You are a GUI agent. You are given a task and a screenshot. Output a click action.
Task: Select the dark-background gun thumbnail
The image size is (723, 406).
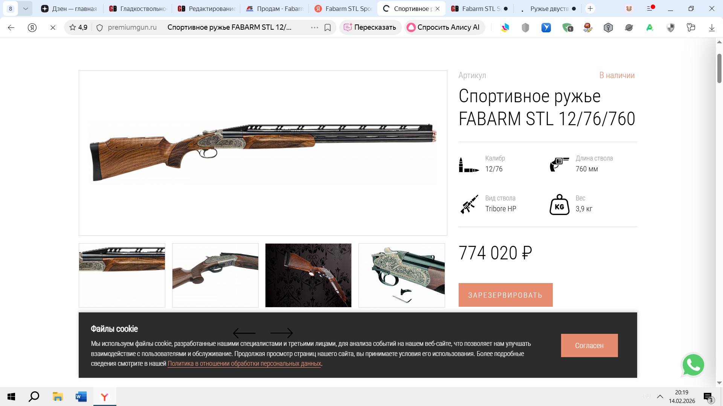308,275
